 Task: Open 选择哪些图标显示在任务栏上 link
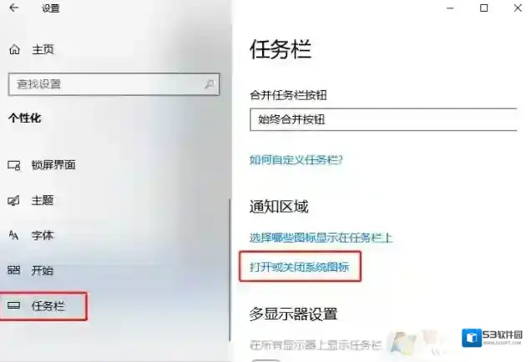pos(321,238)
